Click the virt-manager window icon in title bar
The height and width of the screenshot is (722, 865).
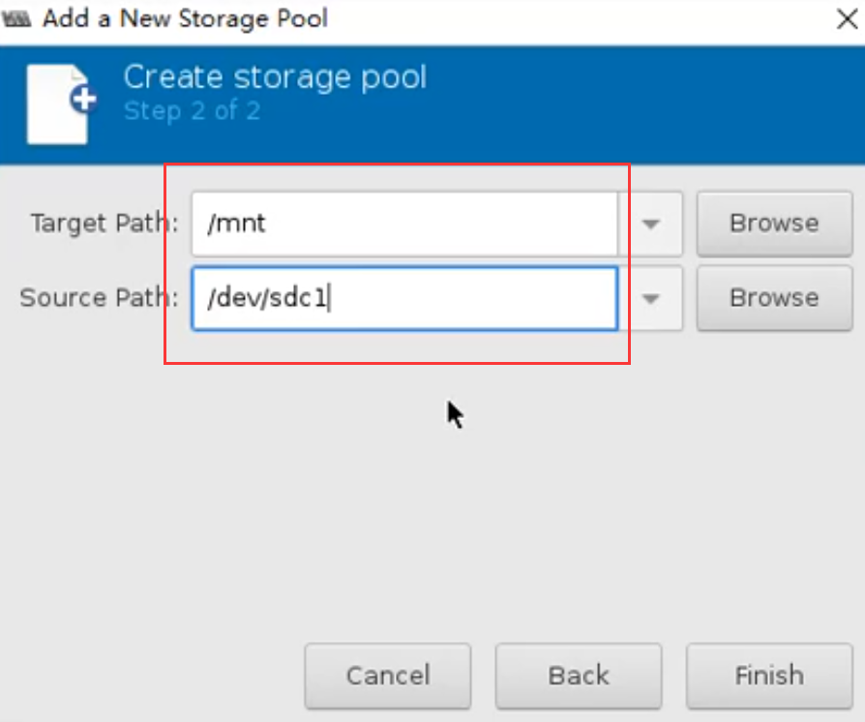pyautogui.click(x=19, y=19)
